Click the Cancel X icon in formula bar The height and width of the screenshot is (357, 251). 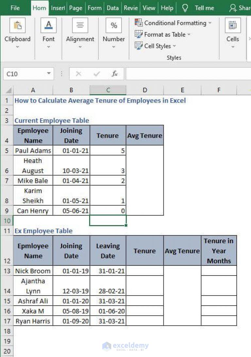(x=78, y=74)
